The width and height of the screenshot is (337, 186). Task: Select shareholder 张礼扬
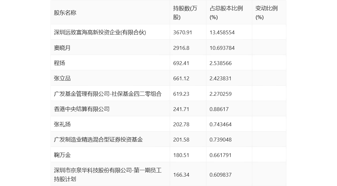pyautogui.click(x=62, y=124)
